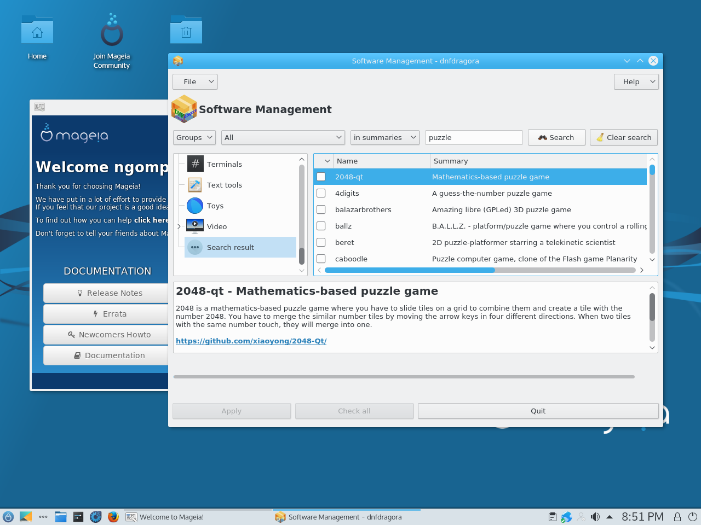Click the Terminals category icon
This screenshot has height=525, width=701.
coord(196,164)
